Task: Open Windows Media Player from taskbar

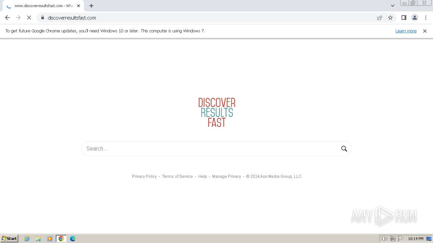Action: [x=50, y=239]
